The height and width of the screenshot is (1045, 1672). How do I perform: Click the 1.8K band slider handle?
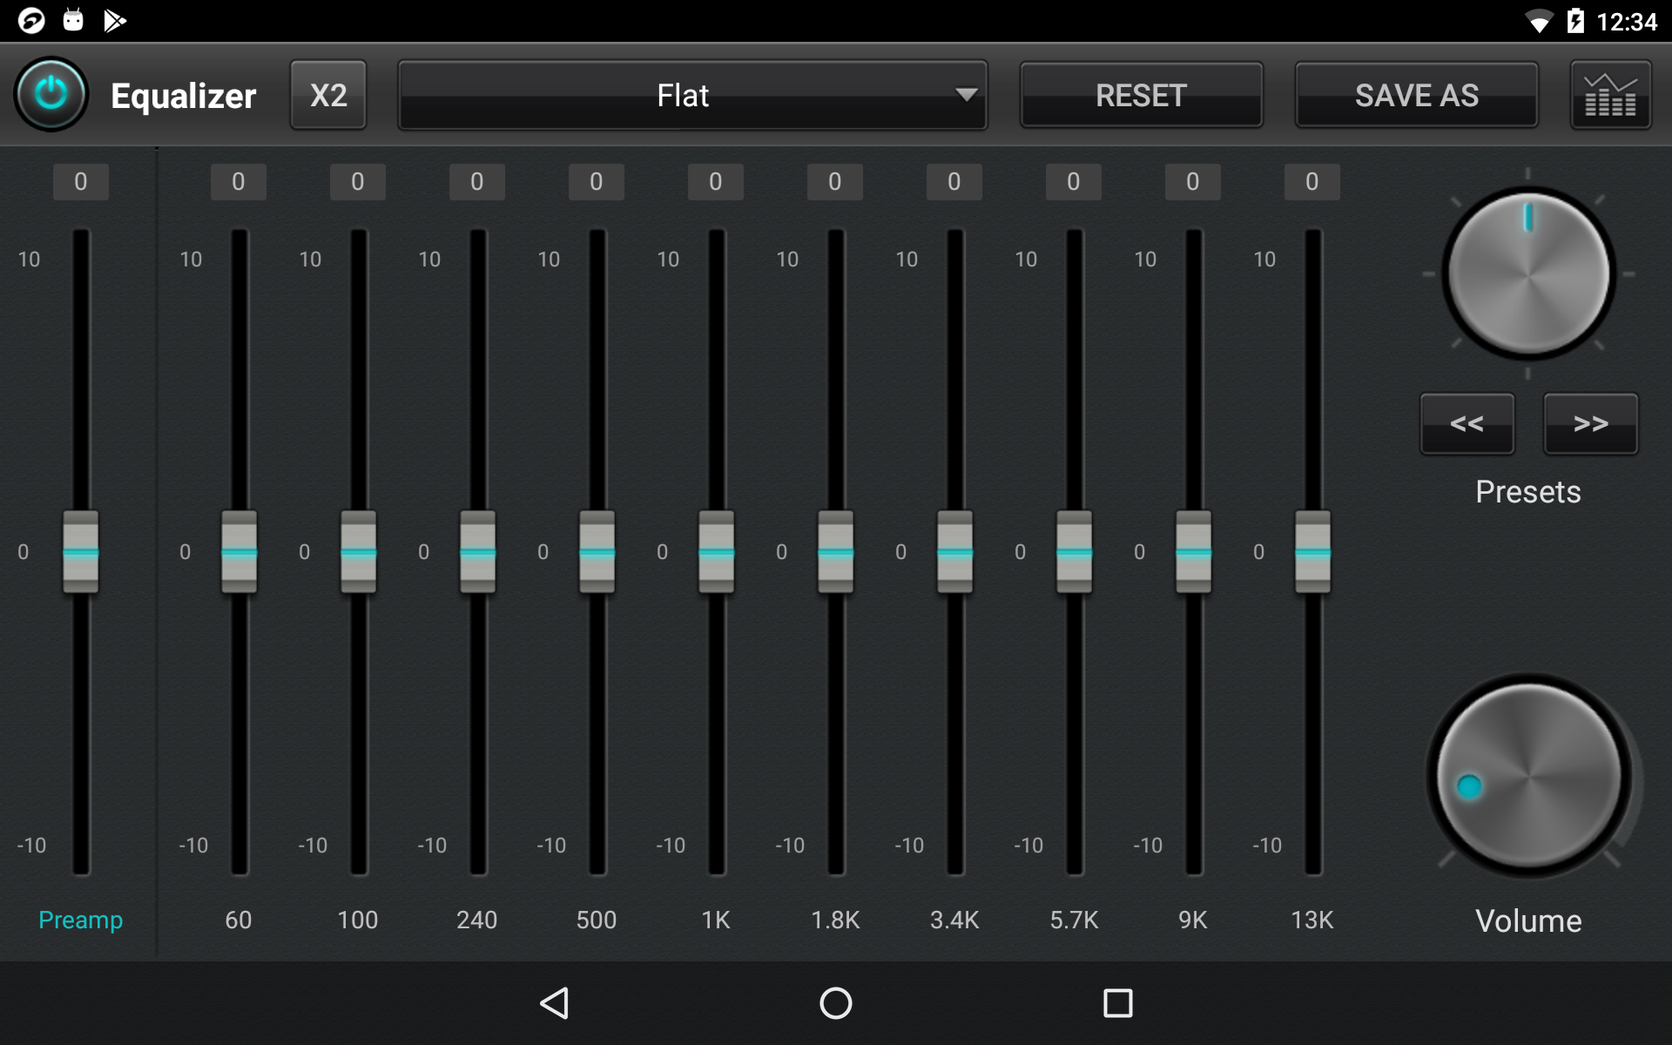[x=835, y=552]
